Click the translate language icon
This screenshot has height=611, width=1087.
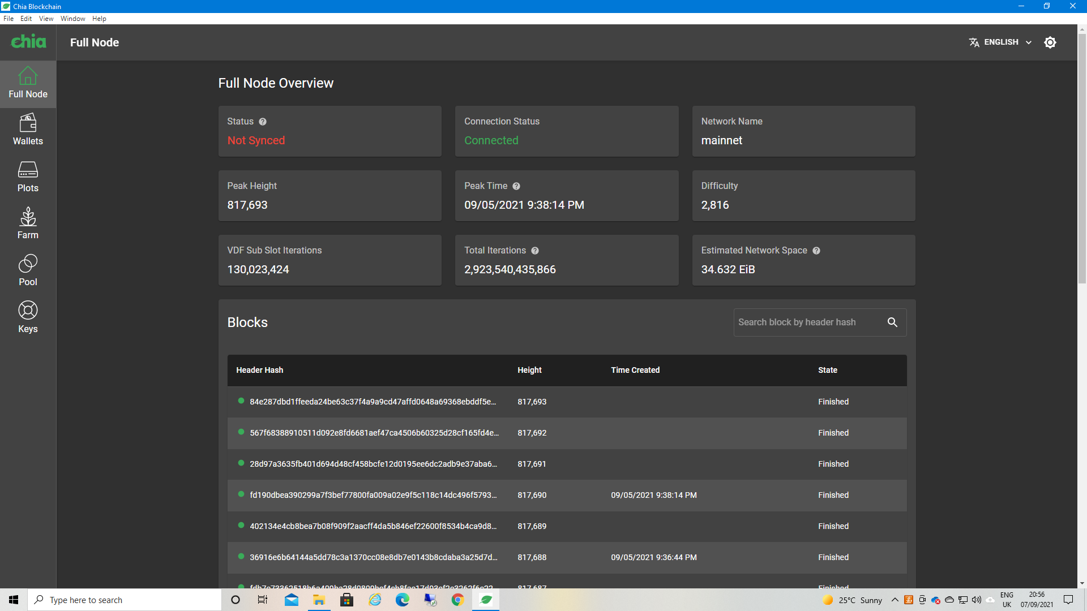(974, 42)
